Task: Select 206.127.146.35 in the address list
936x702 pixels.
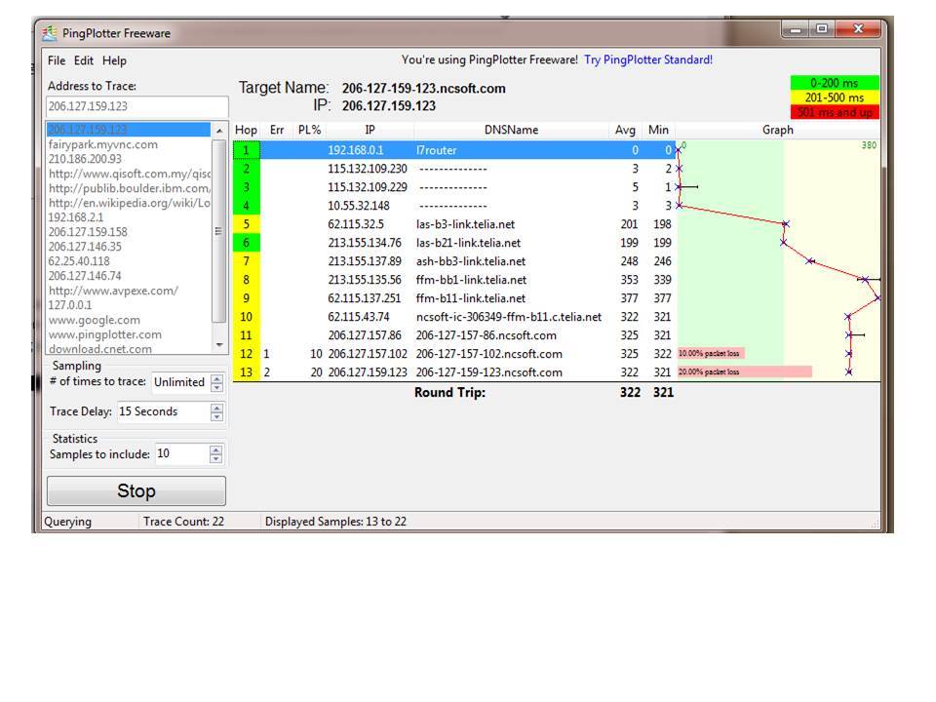Action: point(129,247)
